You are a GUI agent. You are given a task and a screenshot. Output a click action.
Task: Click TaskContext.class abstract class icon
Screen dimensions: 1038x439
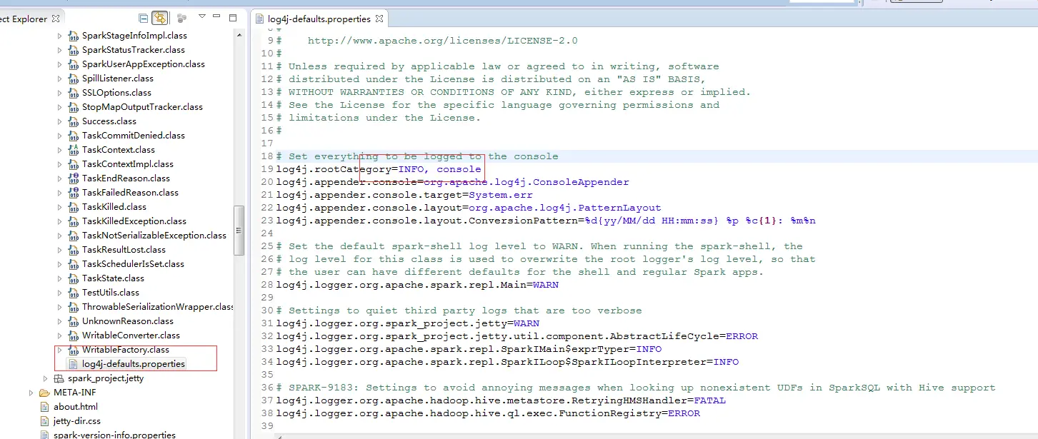pyautogui.click(x=73, y=150)
